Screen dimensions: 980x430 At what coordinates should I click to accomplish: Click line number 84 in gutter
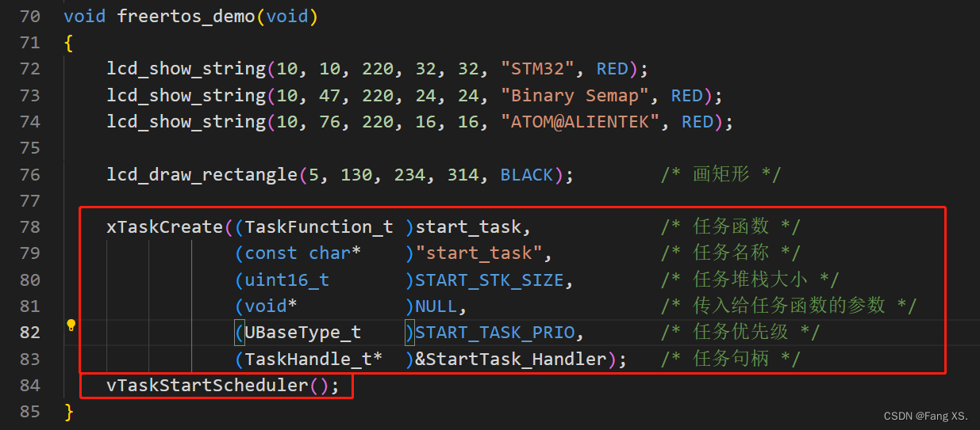click(x=30, y=386)
